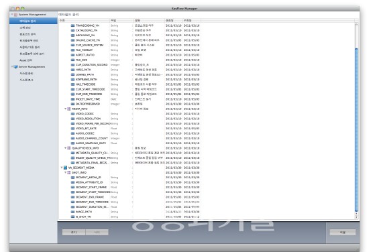
Task: Select the SEGMENT_START_FRAME field name
Action: 91,188
